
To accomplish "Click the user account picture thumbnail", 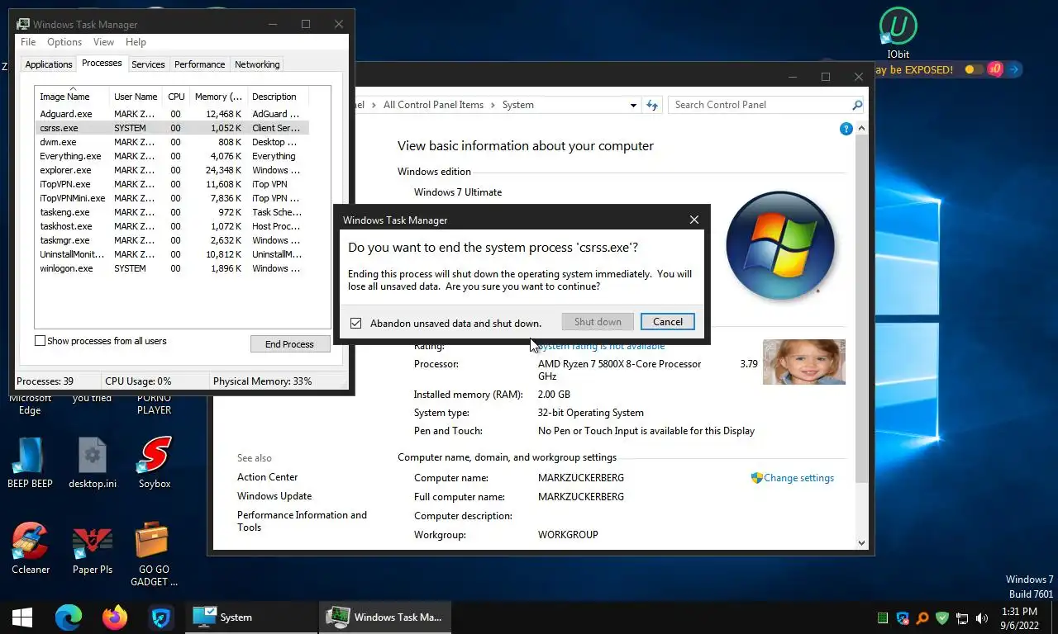I will [803, 362].
